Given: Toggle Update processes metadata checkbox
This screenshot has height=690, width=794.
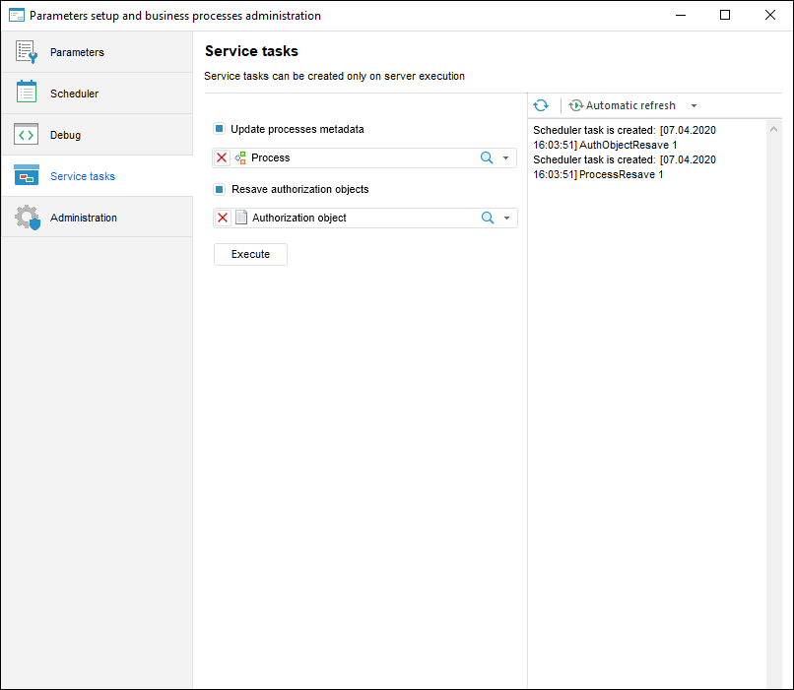Looking at the screenshot, I should pos(220,129).
